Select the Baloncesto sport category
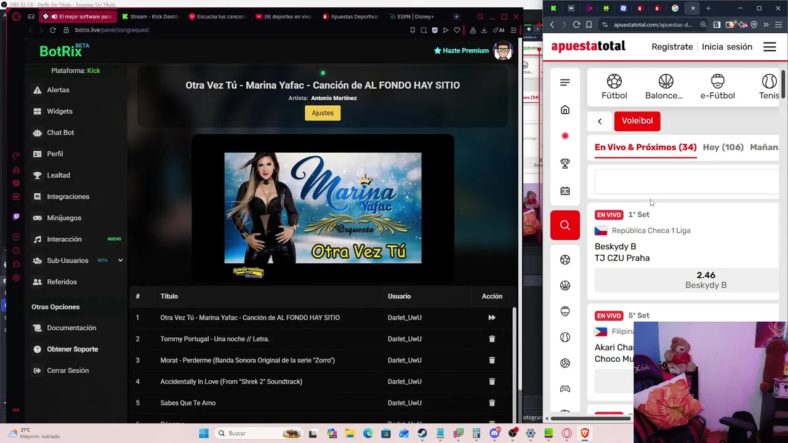 coord(664,87)
